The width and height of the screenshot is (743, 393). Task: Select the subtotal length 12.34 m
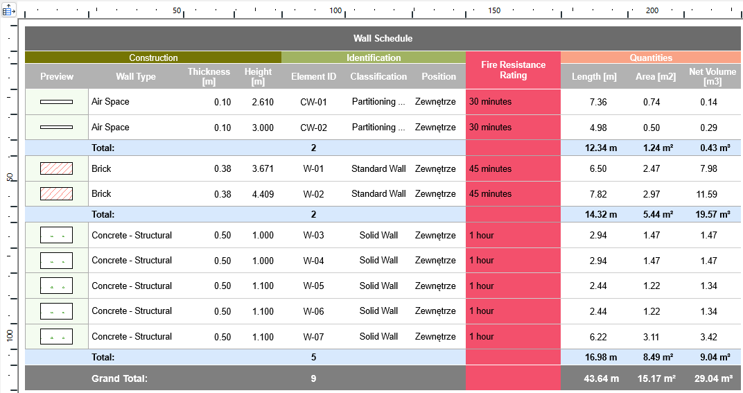(x=600, y=148)
